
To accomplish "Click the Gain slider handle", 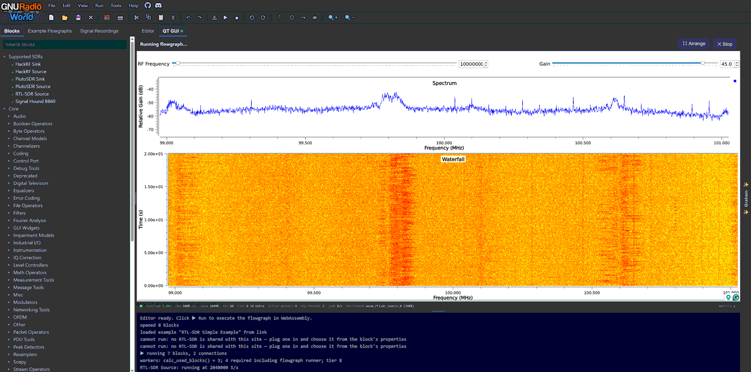I will pyautogui.click(x=703, y=63).
